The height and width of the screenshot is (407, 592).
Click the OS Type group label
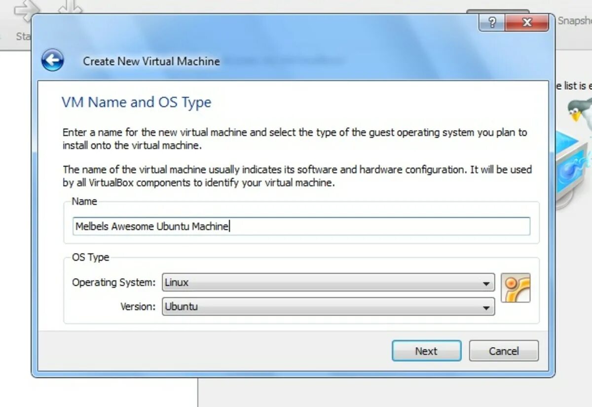tap(90, 257)
